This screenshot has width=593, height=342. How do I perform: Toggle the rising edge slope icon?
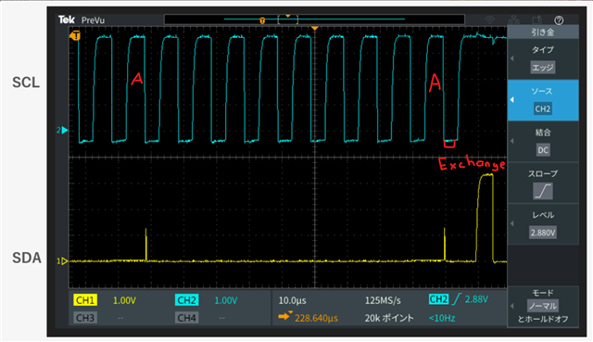(x=543, y=191)
